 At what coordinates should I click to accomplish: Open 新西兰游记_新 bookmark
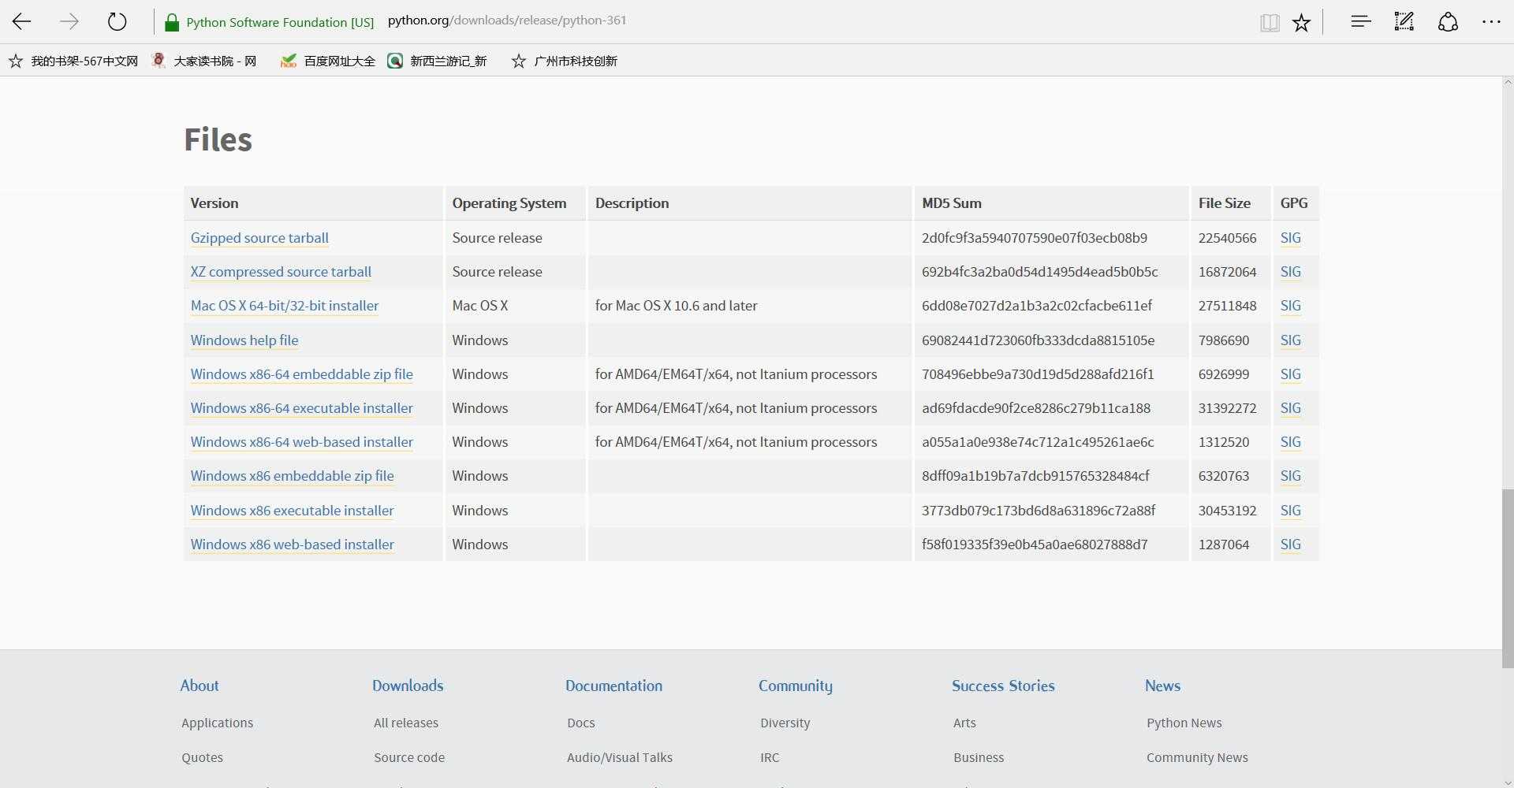tap(437, 61)
